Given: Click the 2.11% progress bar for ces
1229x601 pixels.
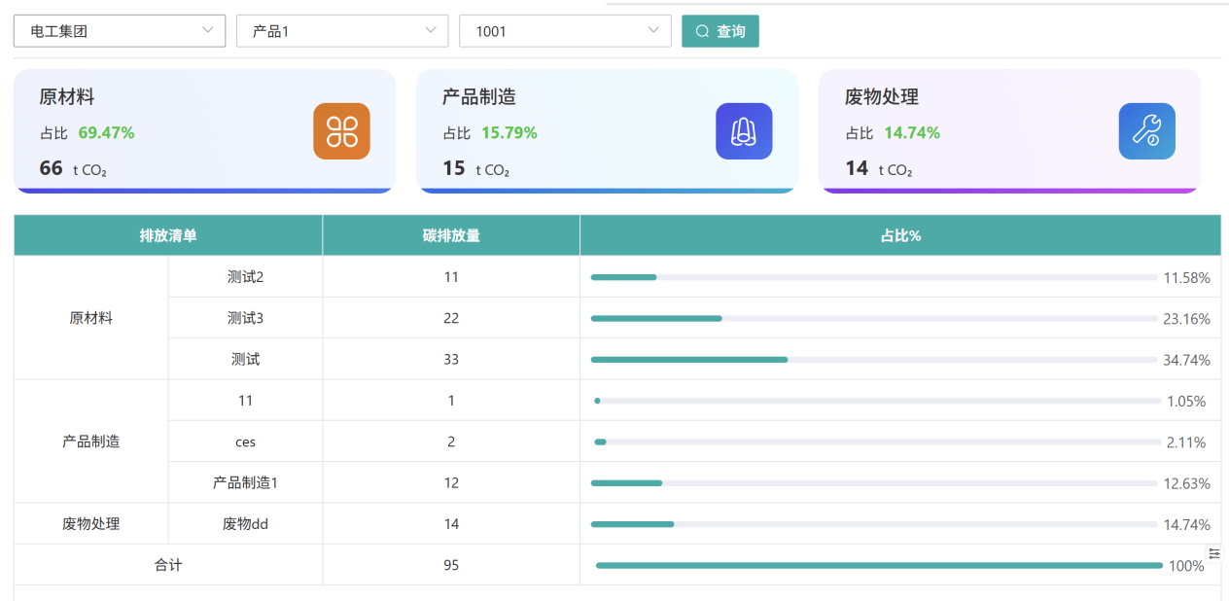Looking at the screenshot, I should click(878, 442).
